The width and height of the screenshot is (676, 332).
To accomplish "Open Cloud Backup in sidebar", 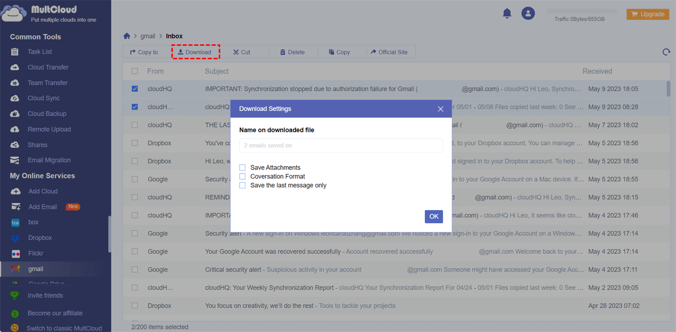I will [47, 114].
